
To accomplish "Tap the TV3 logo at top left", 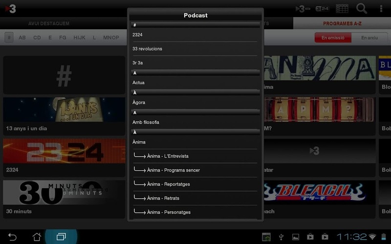I will pos(10,9).
